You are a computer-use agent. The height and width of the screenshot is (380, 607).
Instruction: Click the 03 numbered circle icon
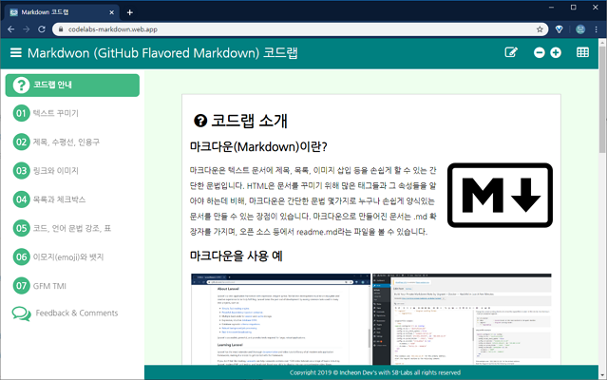point(21,171)
